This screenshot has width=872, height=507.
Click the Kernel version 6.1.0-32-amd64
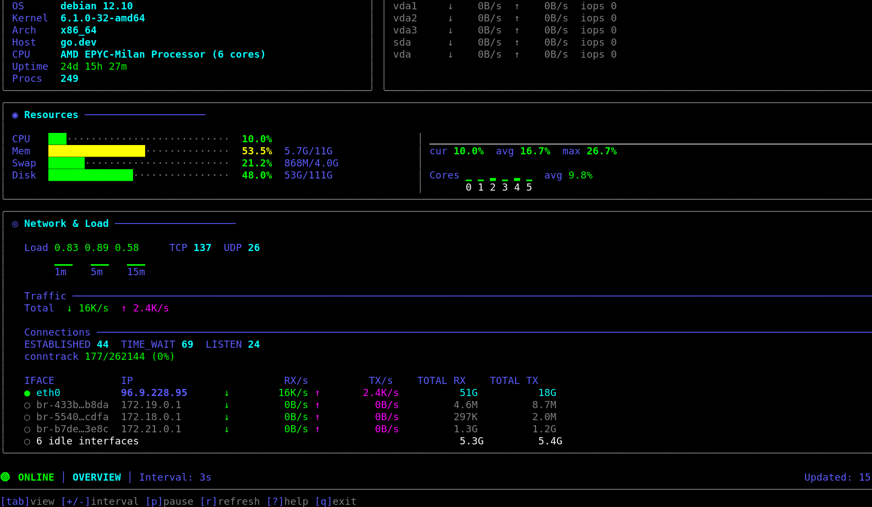[103, 18]
